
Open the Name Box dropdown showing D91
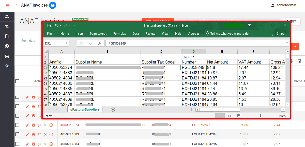pyautogui.click(x=67, y=43)
